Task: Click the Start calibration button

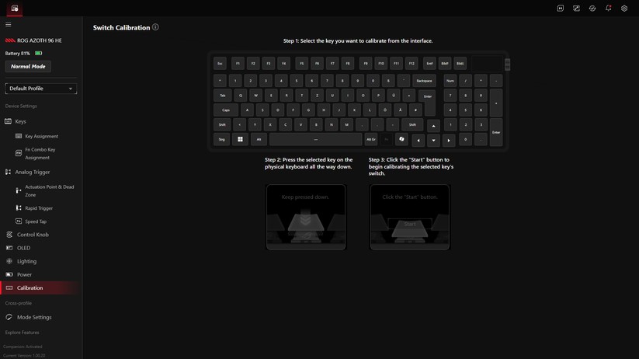Action: pyautogui.click(x=409, y=224)
